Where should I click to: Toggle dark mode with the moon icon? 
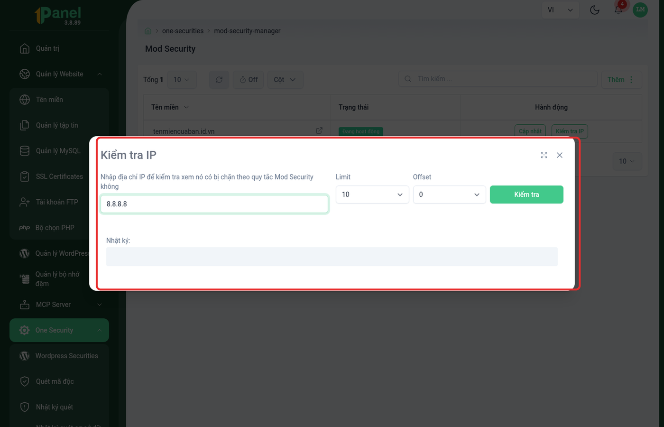point(595,10)
